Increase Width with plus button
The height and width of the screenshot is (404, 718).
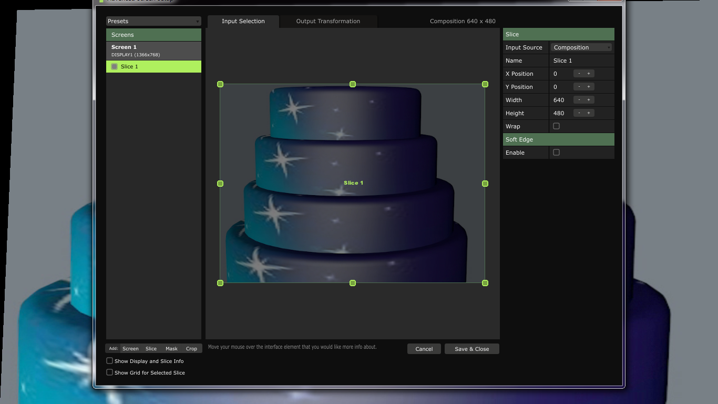[589, 100]
